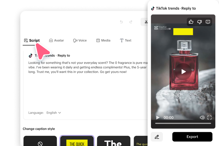Screen dimensions: 219x146
Task: Switch to the Text tab
Action: [x=126, y=40]
